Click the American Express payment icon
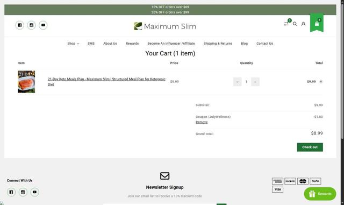Screen dimensions: 344x205 (277, 181)
